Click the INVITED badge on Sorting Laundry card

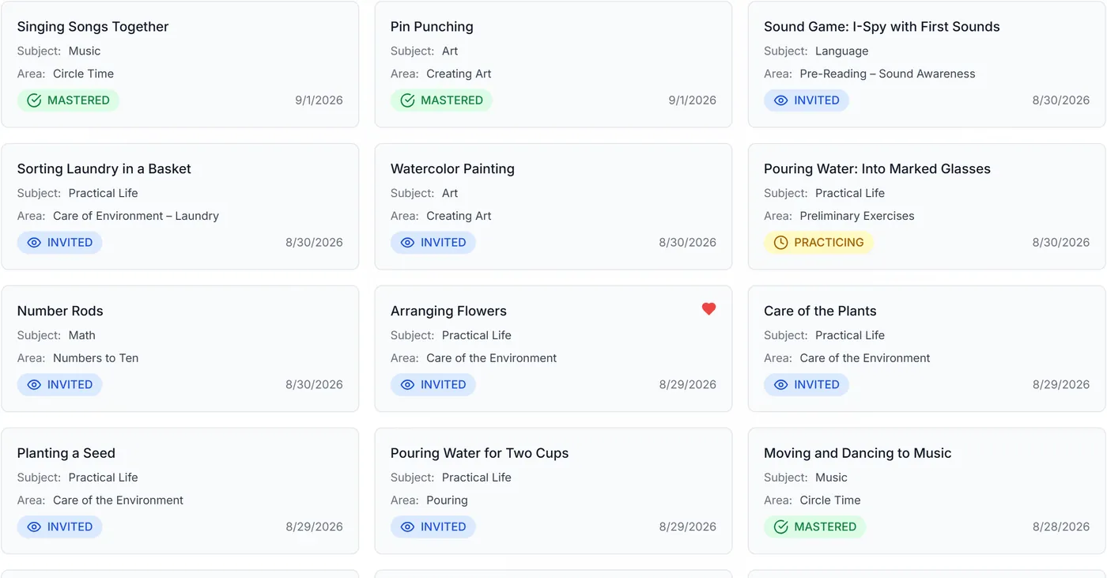[x=60, y=243]
